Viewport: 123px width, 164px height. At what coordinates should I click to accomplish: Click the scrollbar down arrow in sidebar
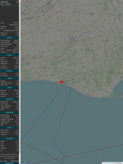(20, 163)
